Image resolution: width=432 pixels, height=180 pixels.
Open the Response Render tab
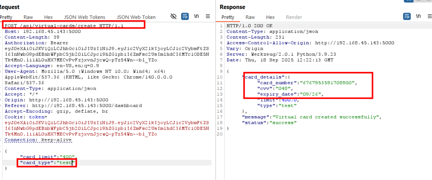(x=294, y=17)
